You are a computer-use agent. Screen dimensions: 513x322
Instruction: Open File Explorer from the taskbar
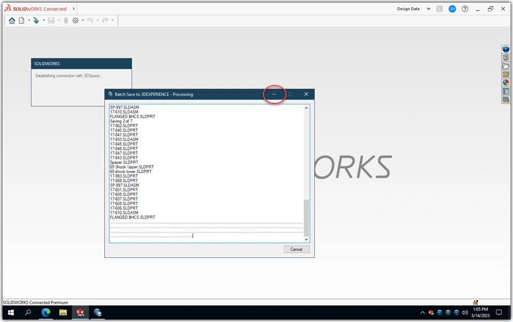63,313
